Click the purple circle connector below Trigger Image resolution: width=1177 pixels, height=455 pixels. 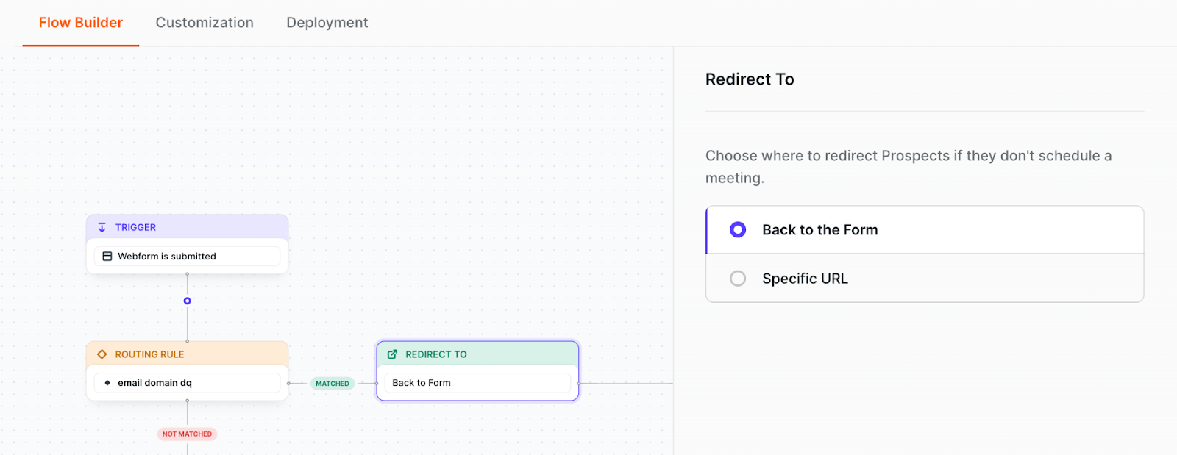click(x=188, y=301)
